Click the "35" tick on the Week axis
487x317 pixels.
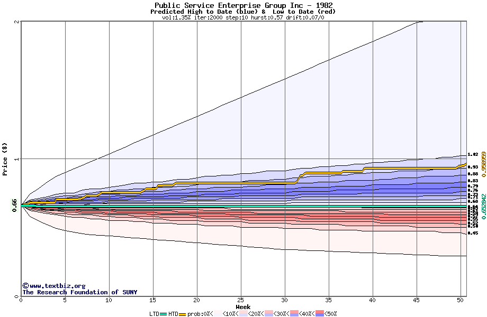[x=329, y=300]
